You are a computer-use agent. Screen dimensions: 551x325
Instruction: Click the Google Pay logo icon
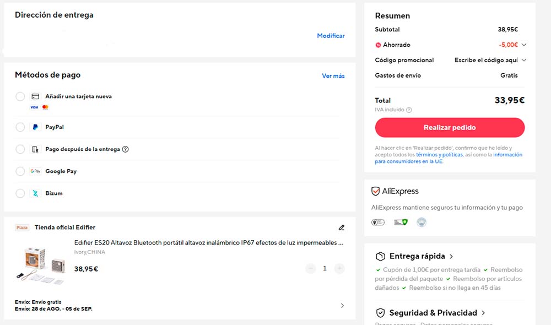pos(35,171)
